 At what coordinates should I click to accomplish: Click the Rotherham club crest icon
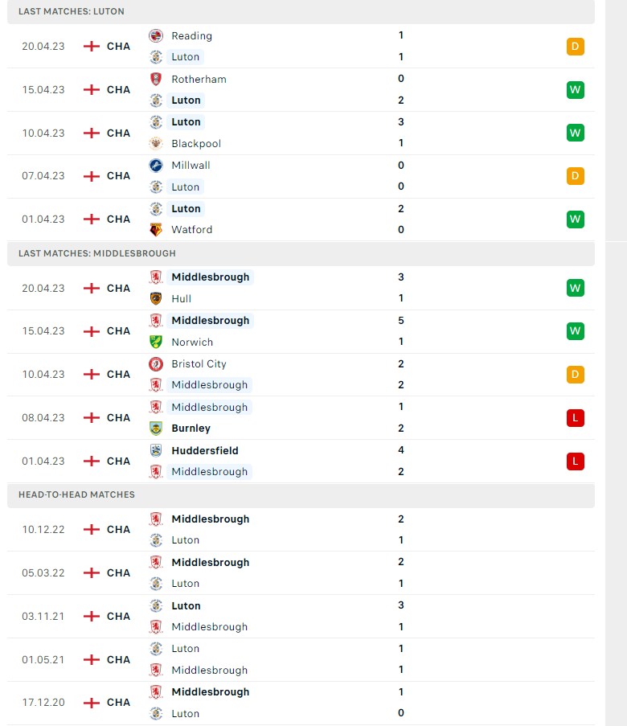tap(156, 79)
